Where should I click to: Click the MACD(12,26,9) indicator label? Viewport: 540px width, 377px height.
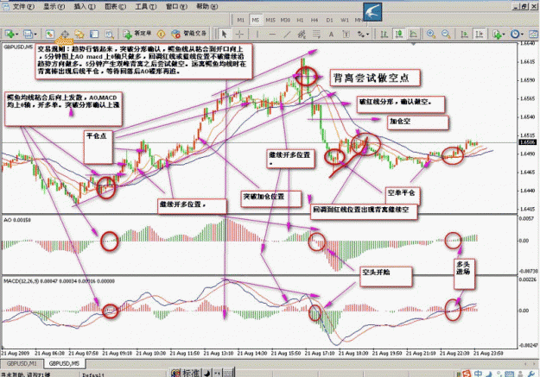pos(59,281)
